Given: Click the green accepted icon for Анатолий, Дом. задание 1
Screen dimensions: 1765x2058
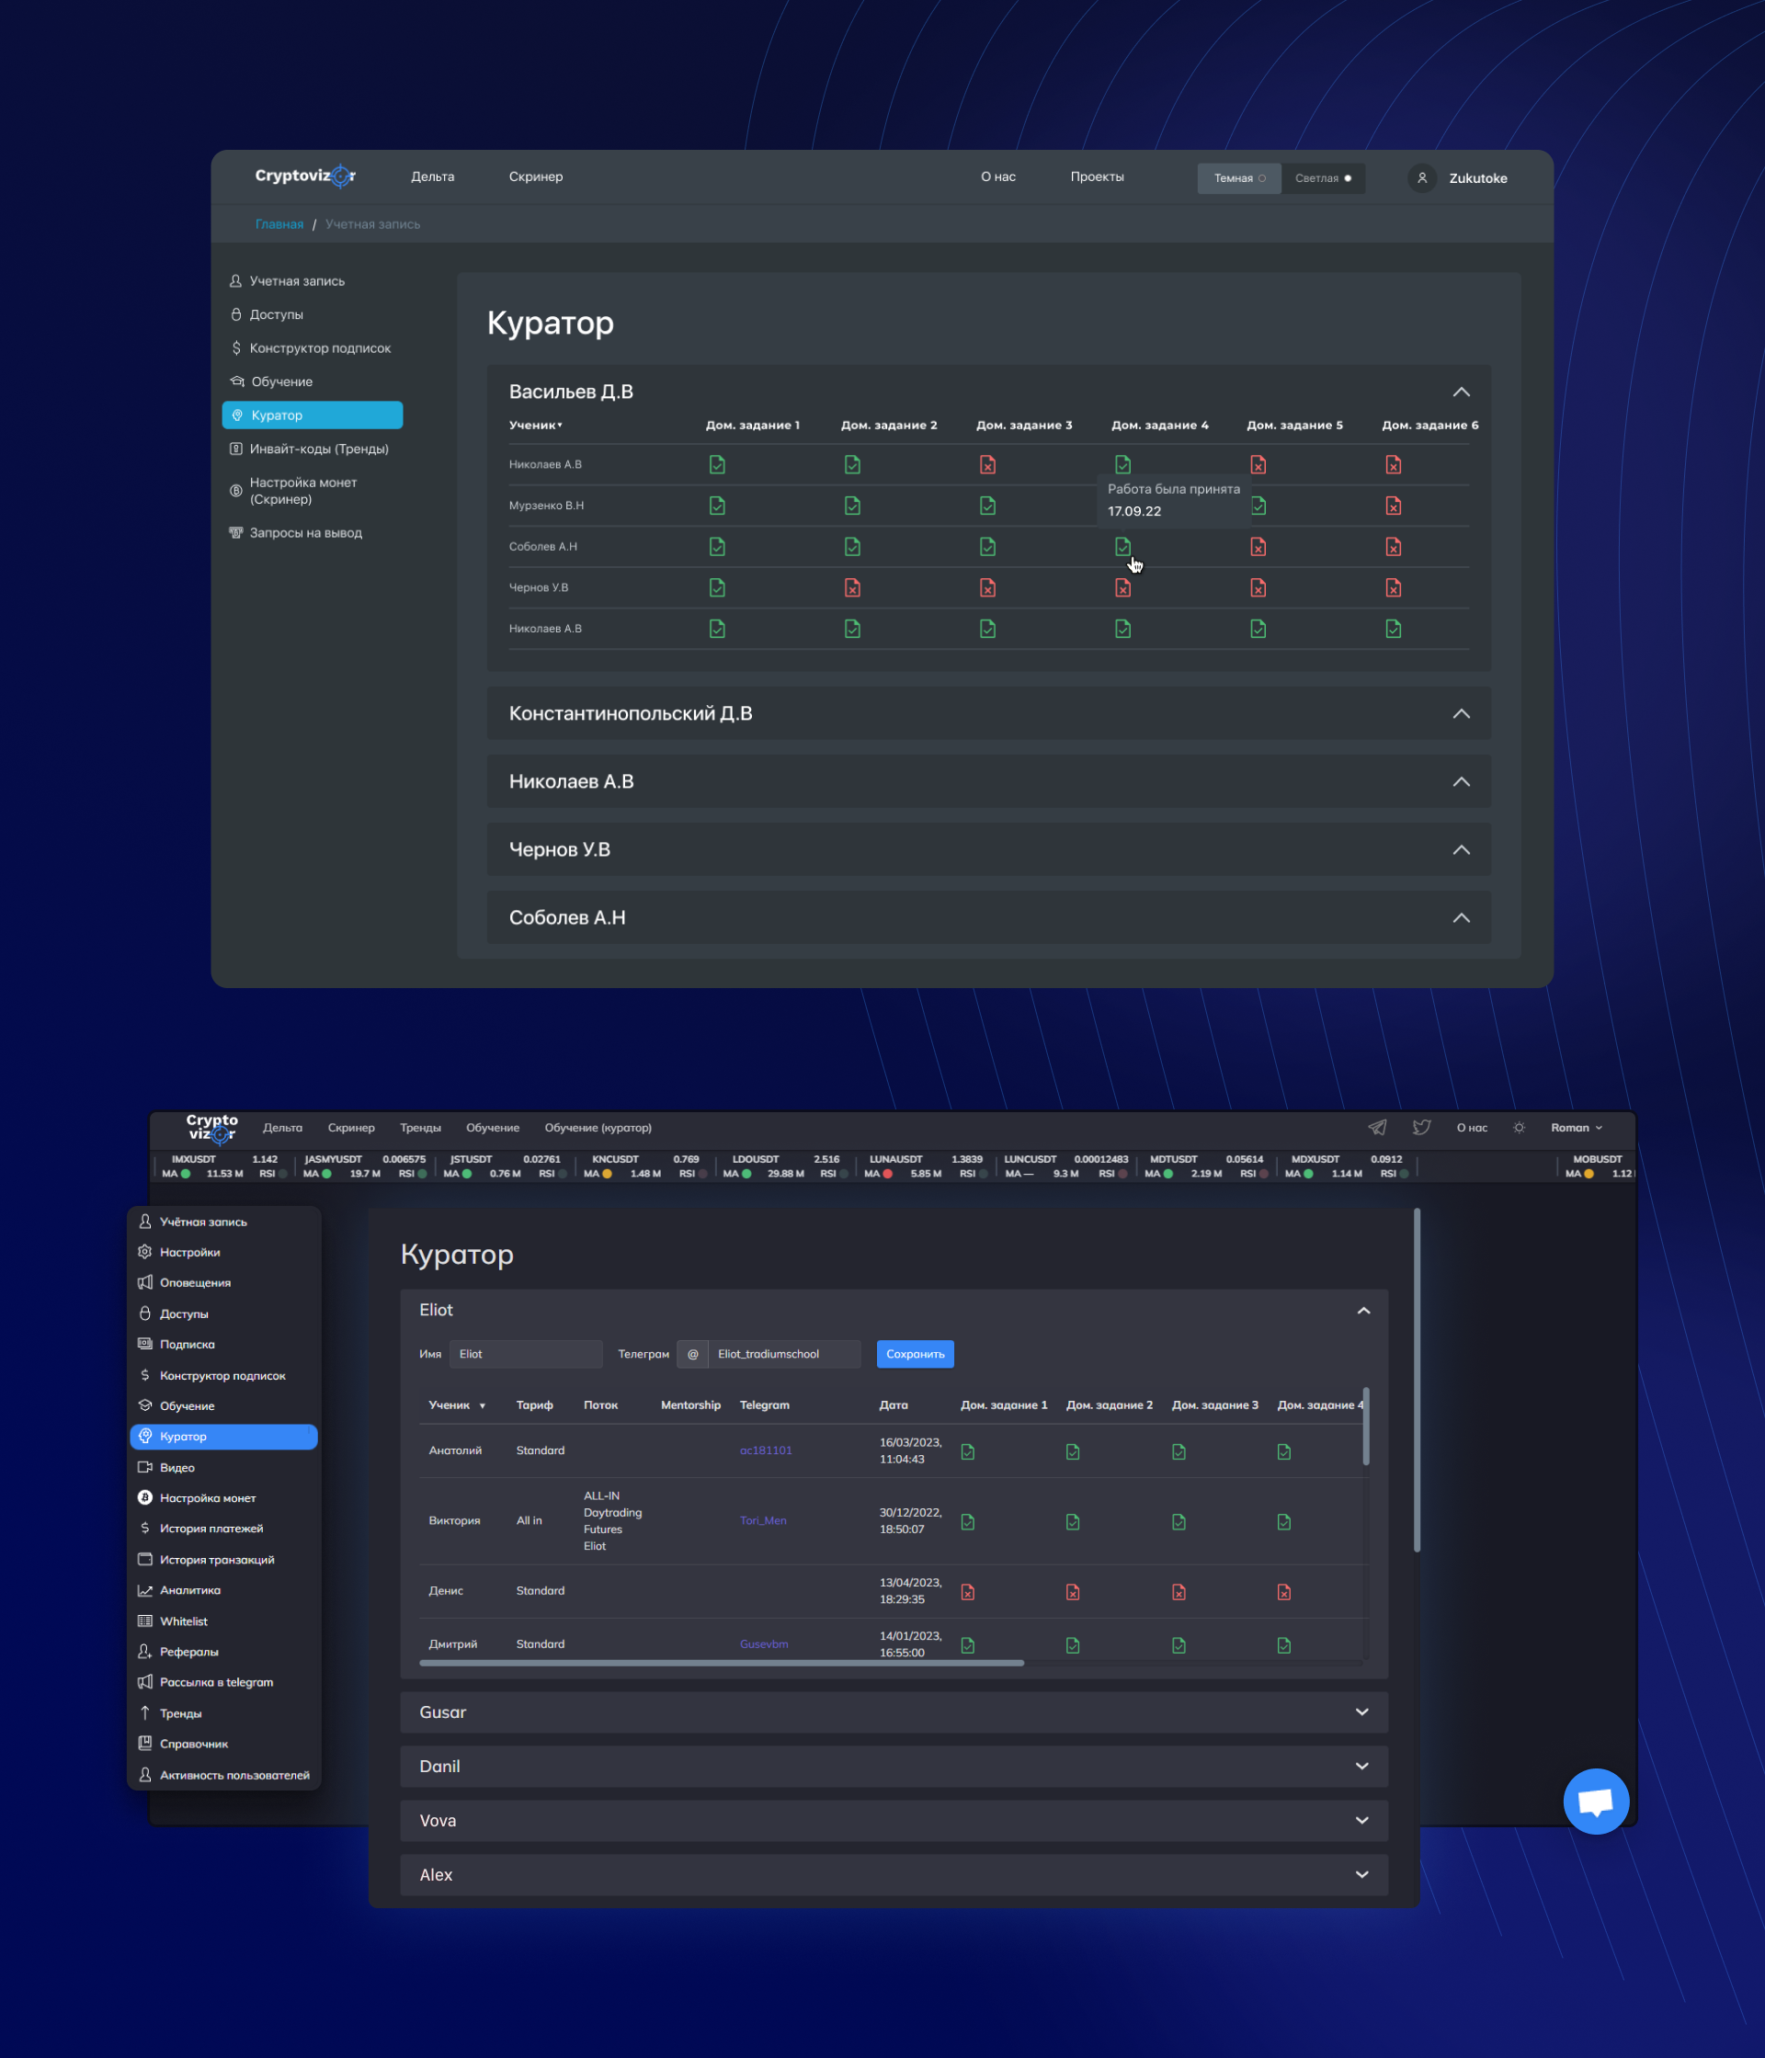Looking at the screenshot, I should click(967, 1452).
